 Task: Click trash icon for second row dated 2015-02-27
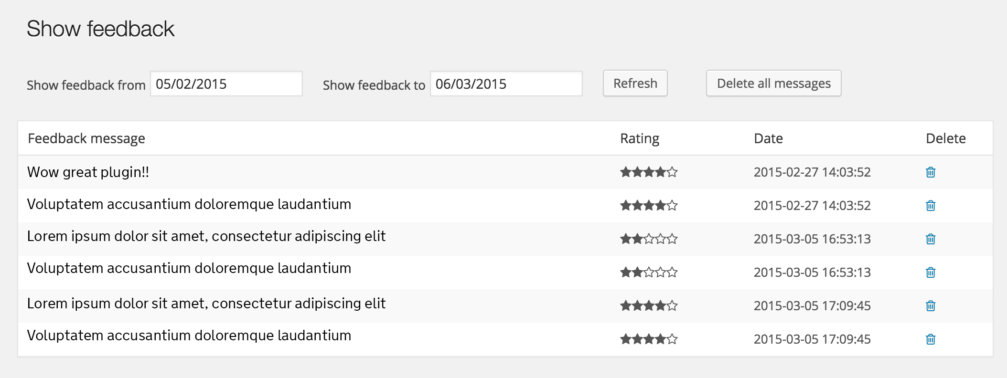coord(930,206)
